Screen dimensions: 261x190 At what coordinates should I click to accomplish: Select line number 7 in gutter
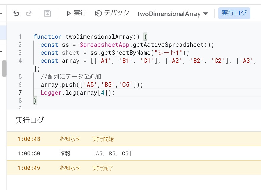pyautogui.click(x=20, y=93)
